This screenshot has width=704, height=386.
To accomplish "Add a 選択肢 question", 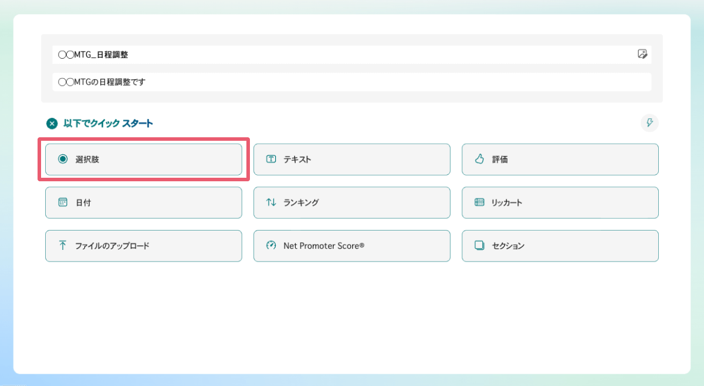I will click(143, 159).
